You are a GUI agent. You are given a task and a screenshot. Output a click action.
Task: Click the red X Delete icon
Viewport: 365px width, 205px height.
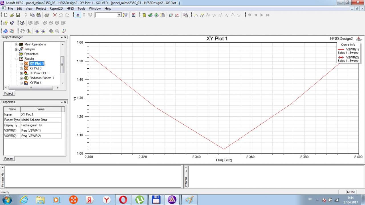55,15
